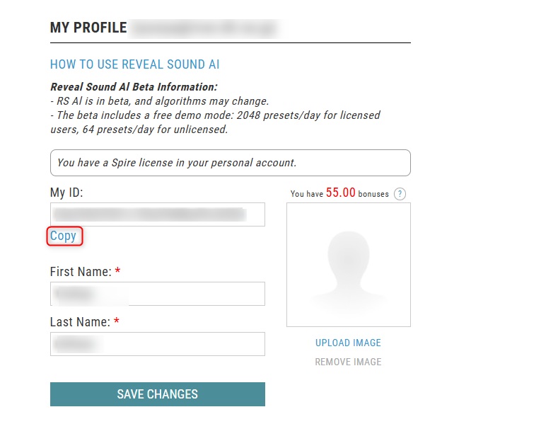Open the How To Use Reveal Sound AI link
Screen dimensions: 558x424
[x=134, y=64]
